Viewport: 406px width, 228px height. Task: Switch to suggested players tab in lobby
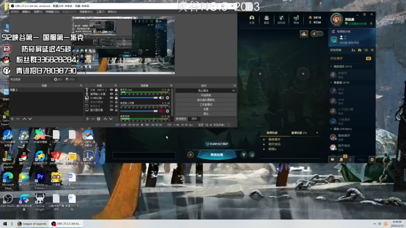272,133
